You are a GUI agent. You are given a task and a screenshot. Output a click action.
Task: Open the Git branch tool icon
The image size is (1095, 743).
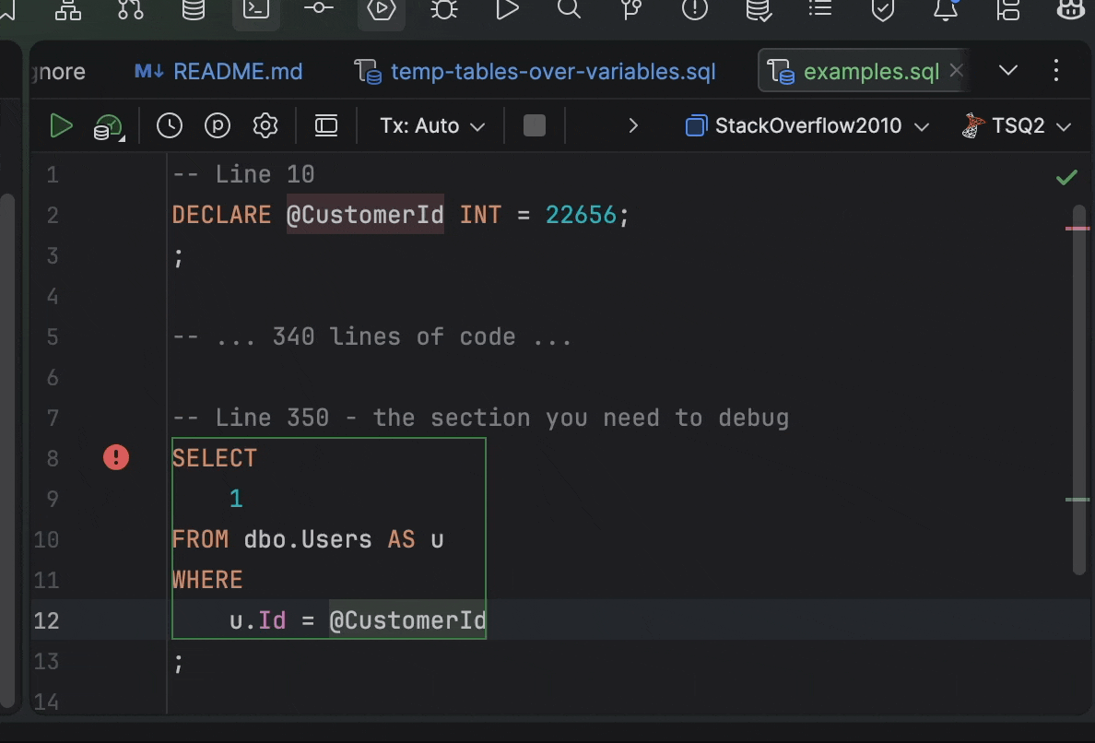click(x=631, y=10)
